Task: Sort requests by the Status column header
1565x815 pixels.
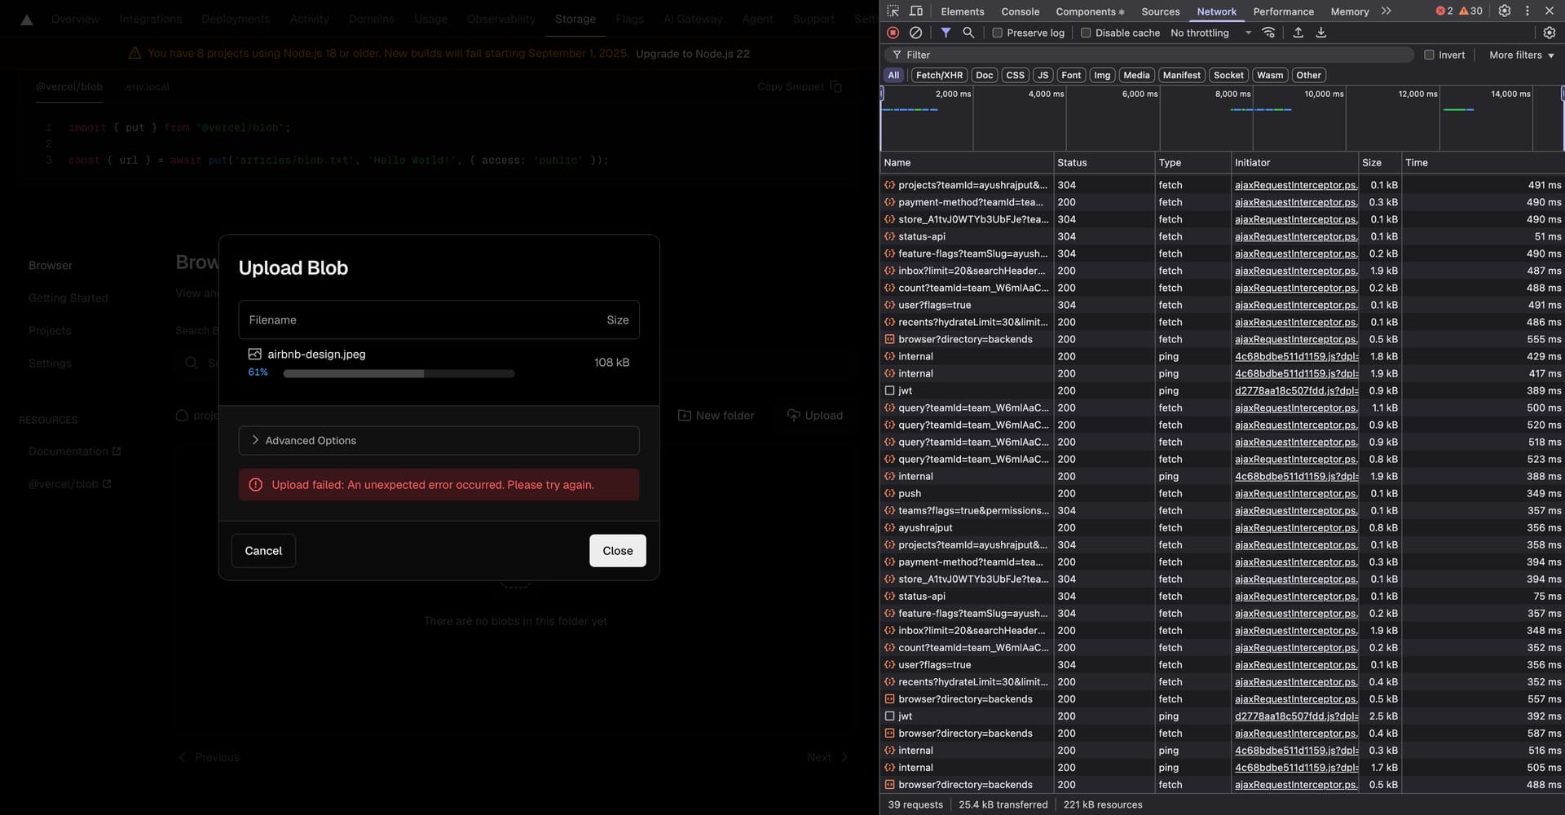Action: click(1104, 162)
